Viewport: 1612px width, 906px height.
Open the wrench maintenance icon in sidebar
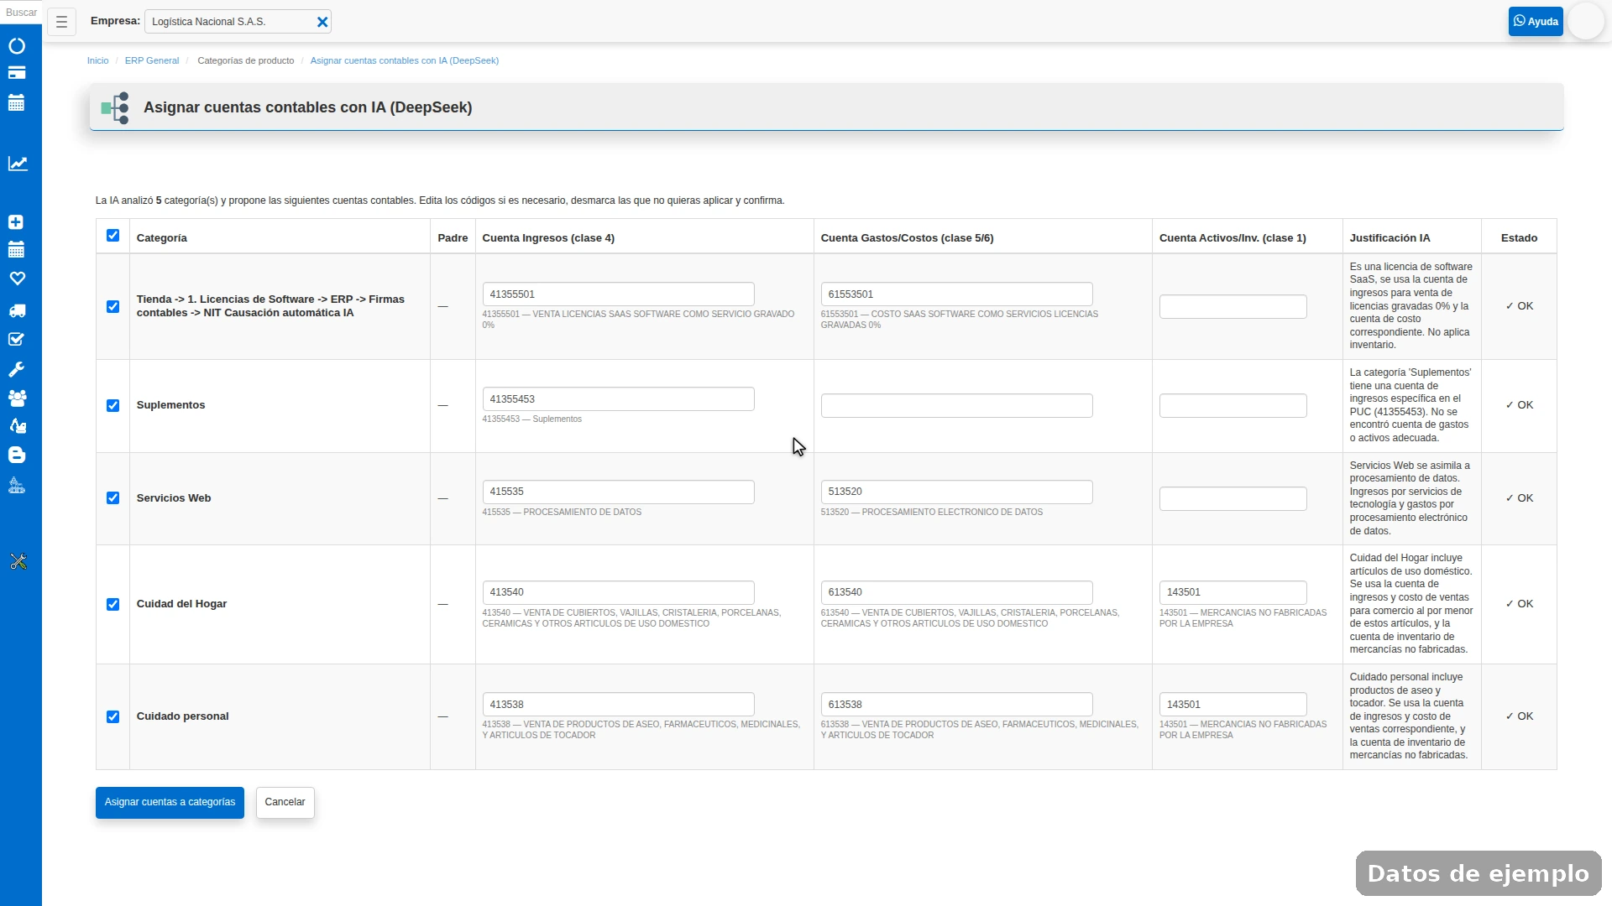click(x=16, y=369)
